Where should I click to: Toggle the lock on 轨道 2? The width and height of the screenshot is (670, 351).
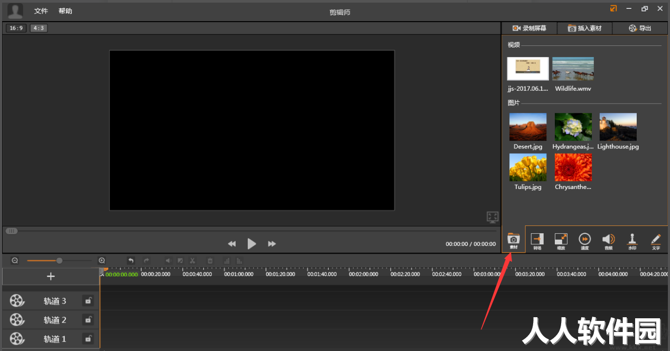88,320
